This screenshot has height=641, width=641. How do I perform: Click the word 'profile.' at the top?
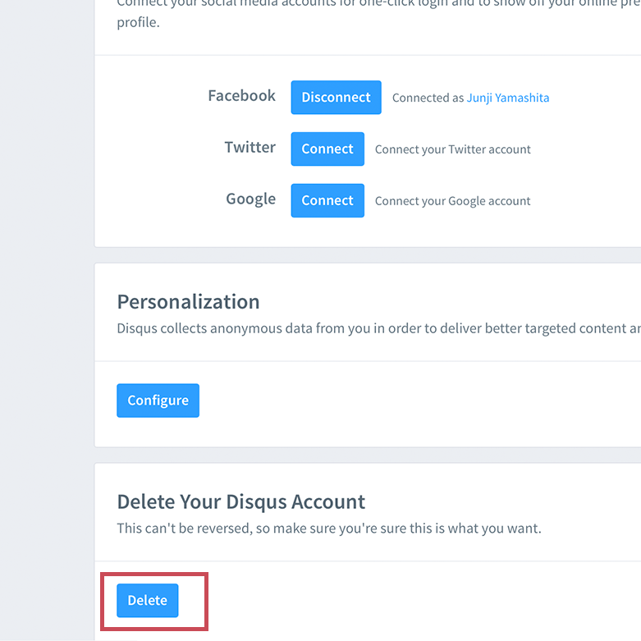coord(138,22)
